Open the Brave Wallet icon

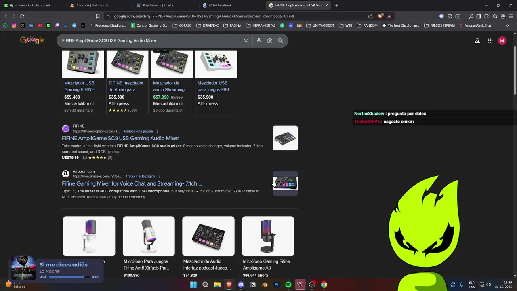click(x=487, y=16)
